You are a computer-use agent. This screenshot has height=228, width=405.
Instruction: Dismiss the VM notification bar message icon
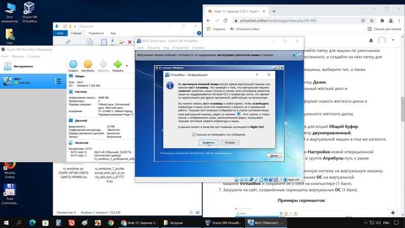point(294,55)
